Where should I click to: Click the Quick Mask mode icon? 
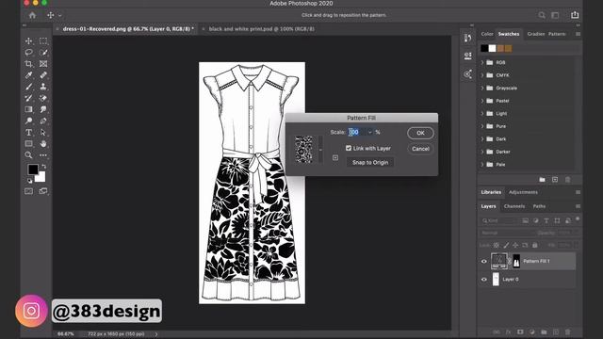29,191
